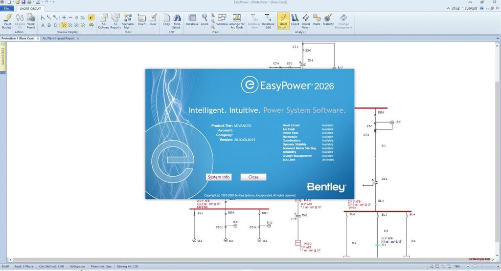
Task: Toggle phase A display
Action: coord(43,25)
